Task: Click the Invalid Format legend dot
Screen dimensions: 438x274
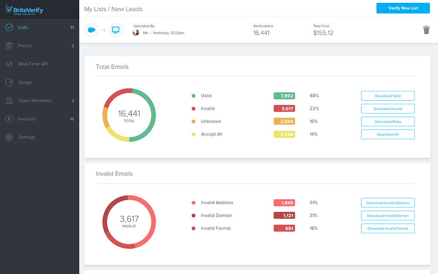Action: coord(193,228)
